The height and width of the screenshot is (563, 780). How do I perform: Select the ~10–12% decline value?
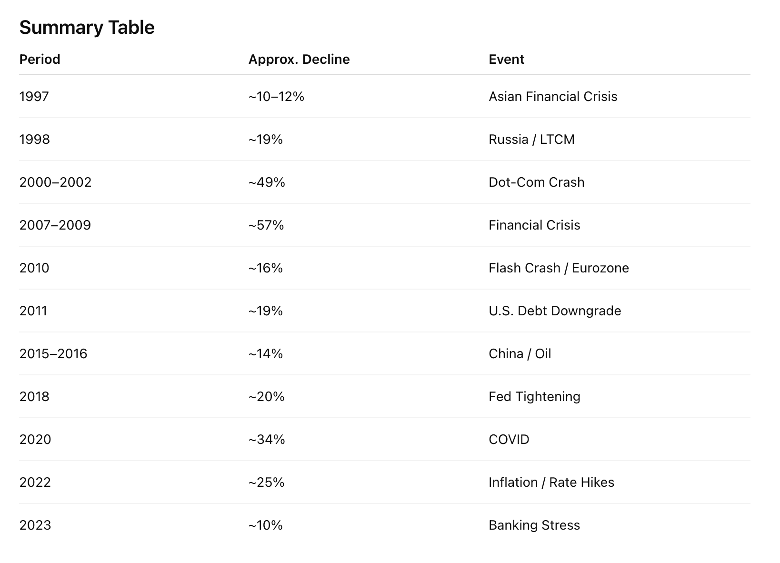(x=276, y=97)
